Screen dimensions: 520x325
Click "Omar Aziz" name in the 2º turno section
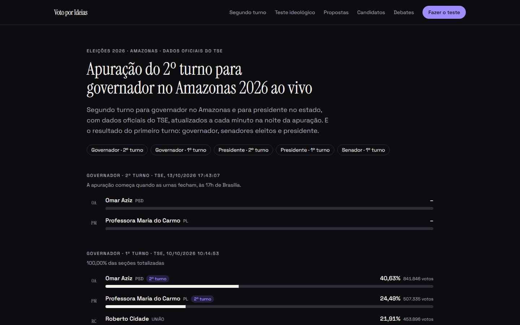(119, 200)
